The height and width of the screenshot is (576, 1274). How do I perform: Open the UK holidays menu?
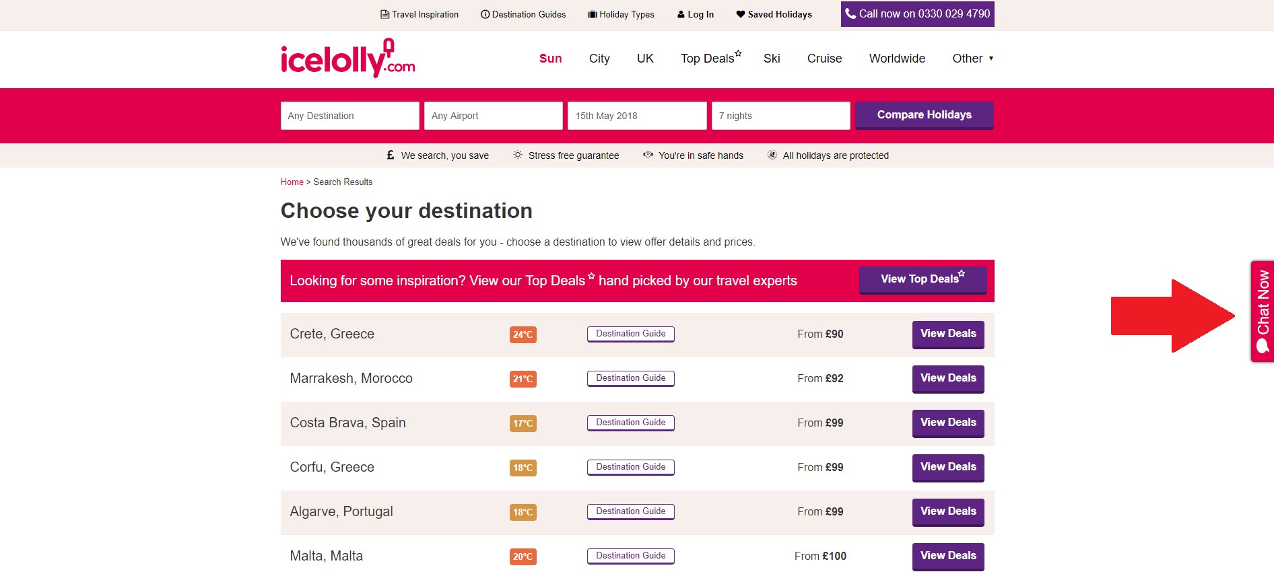click(645, 59)
